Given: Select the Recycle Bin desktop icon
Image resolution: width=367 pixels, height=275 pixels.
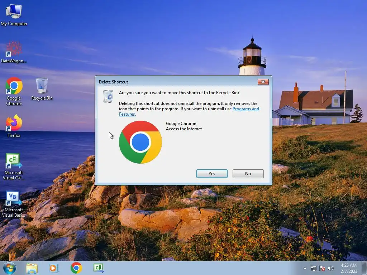Looking at the screenshot, I should click(42, 89).
